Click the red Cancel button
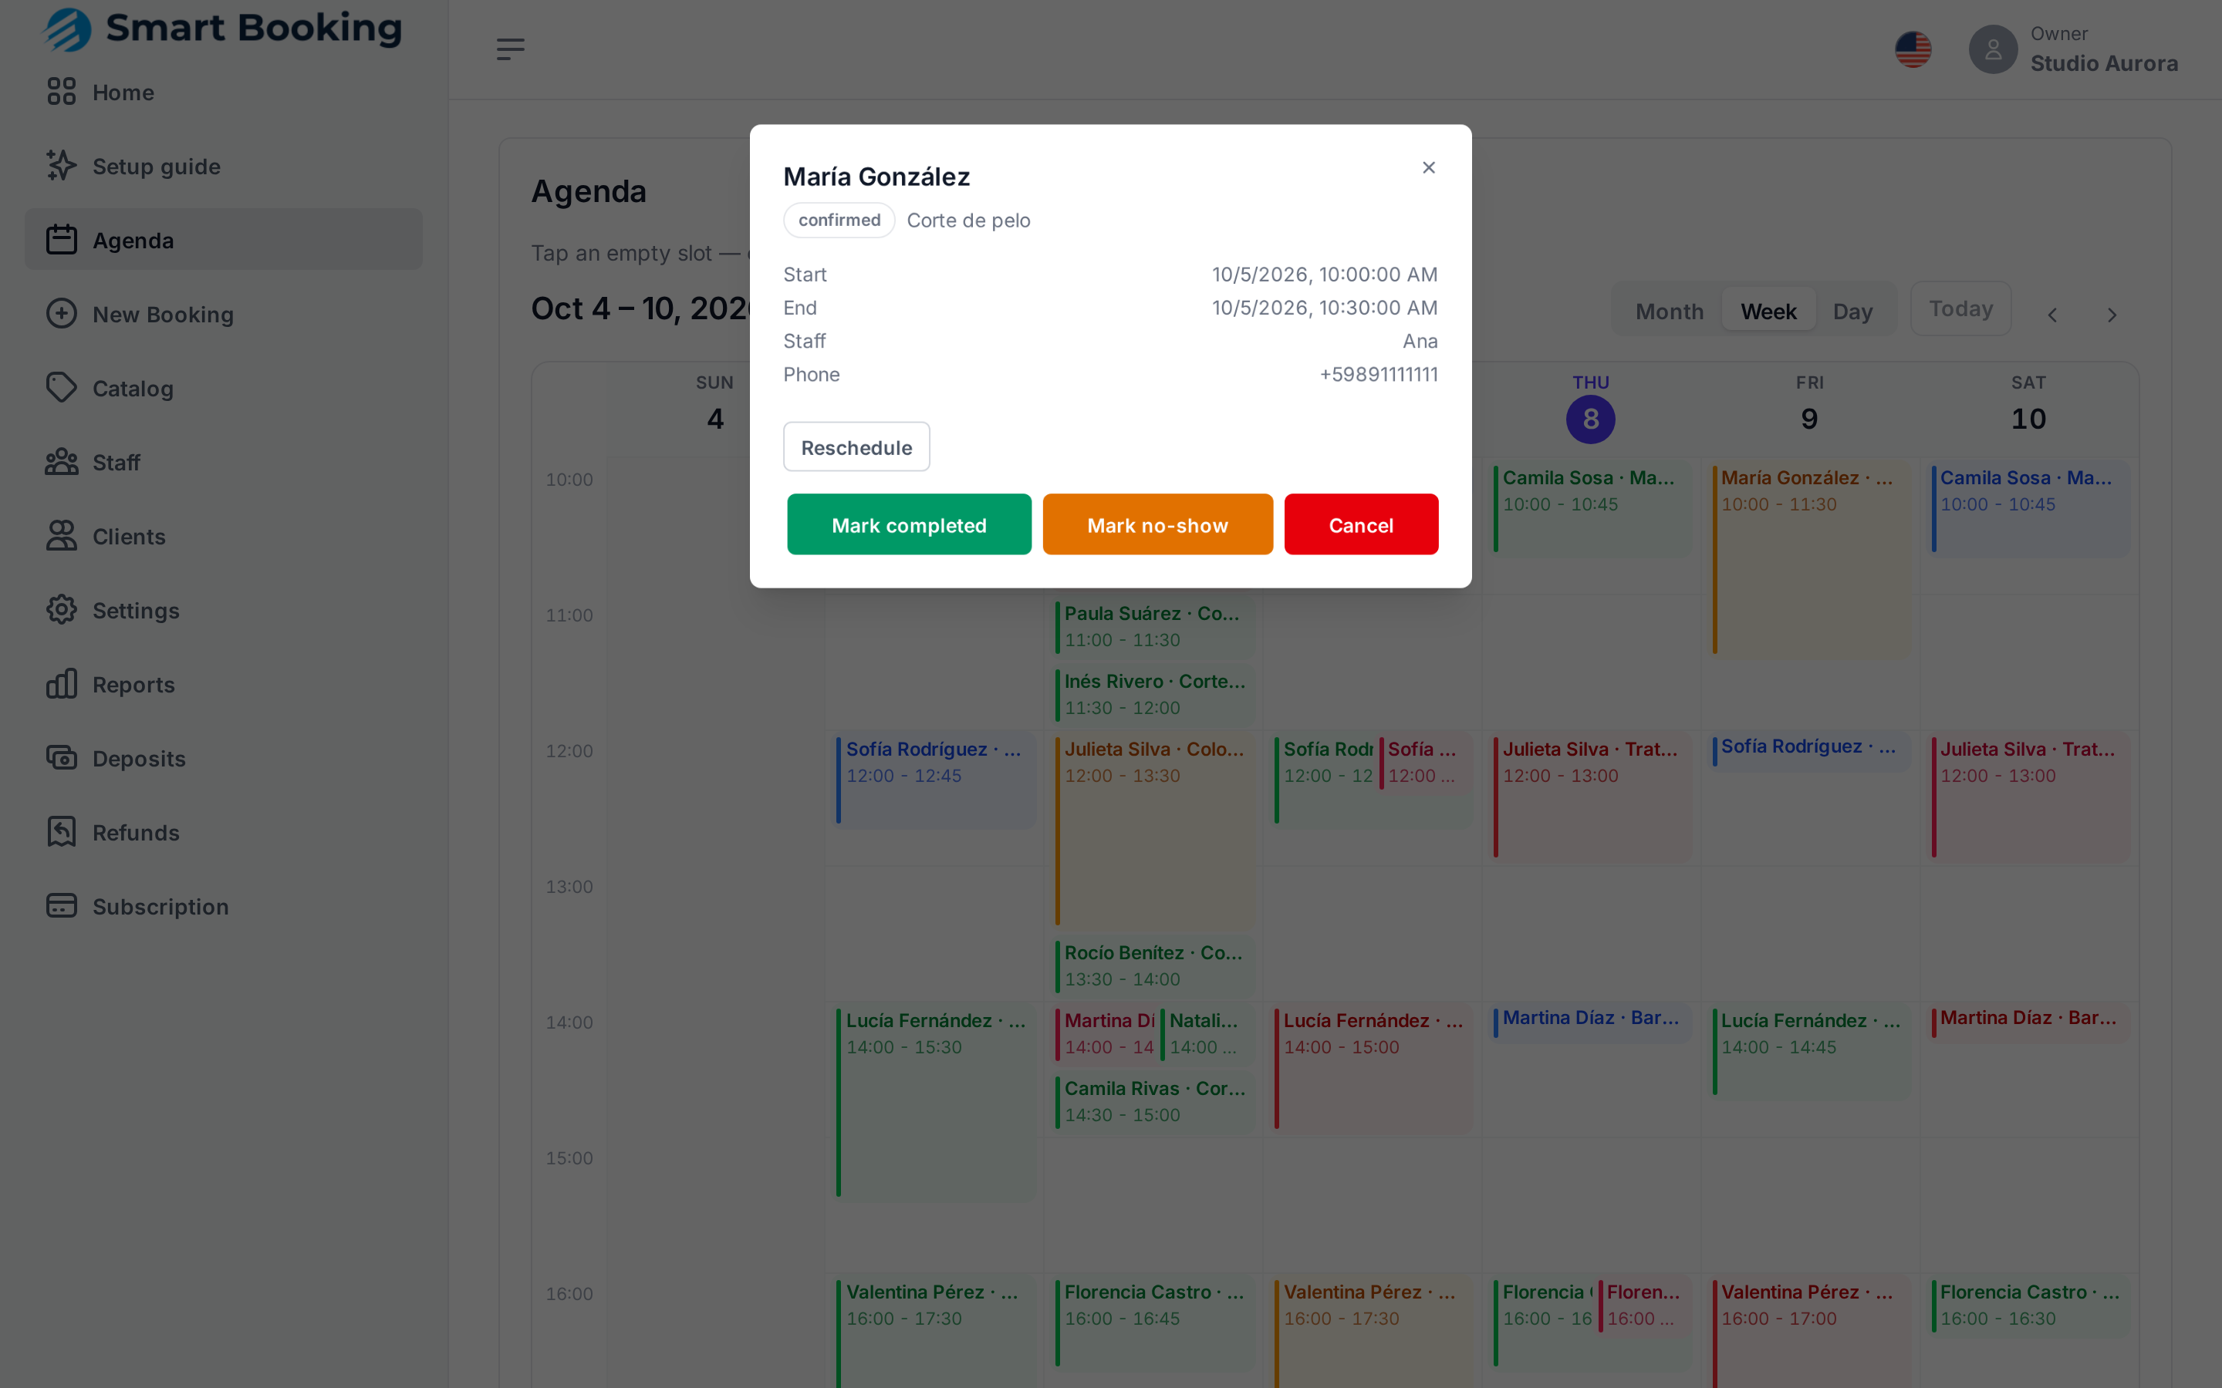The height and width of the screenshot is (1388, 2222). (x=1361, y=524)
